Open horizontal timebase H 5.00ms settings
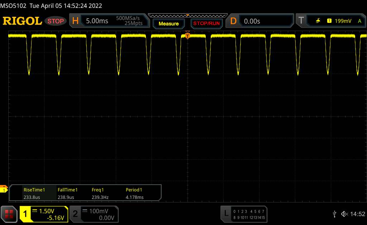 tap(109, 21)
